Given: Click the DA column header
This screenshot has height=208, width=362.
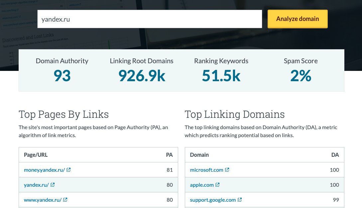Looking at the screenshot, I should click(x=335, y=155).
